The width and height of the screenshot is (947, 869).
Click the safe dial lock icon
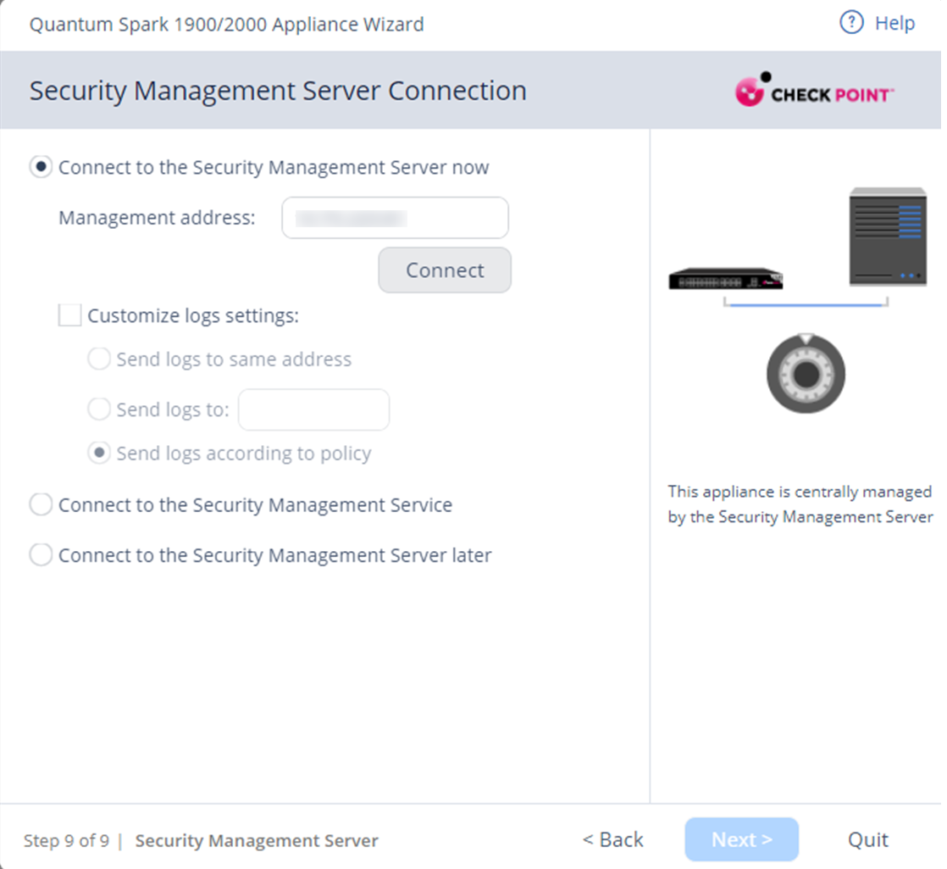click(806, 373)
